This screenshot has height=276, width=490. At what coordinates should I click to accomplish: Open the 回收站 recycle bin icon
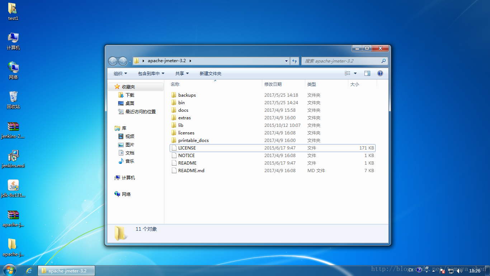13,100
